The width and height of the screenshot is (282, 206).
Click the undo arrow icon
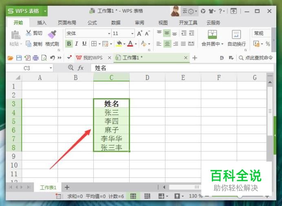(x=52, y=58)
